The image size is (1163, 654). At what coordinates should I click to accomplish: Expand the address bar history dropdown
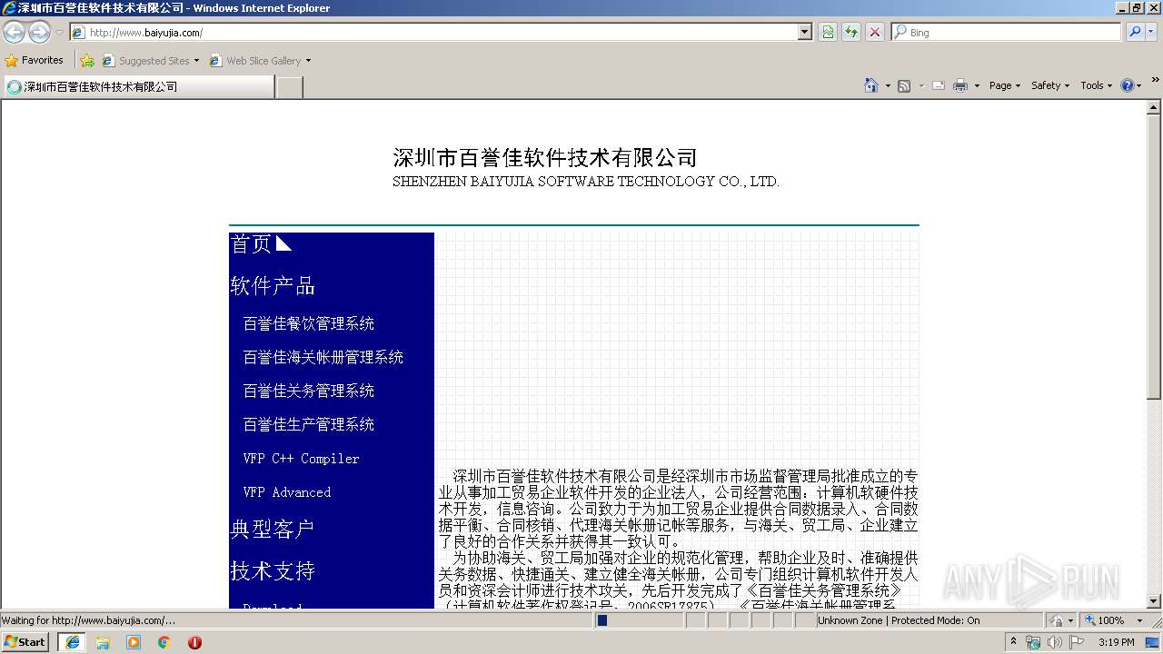pos(804,32)
